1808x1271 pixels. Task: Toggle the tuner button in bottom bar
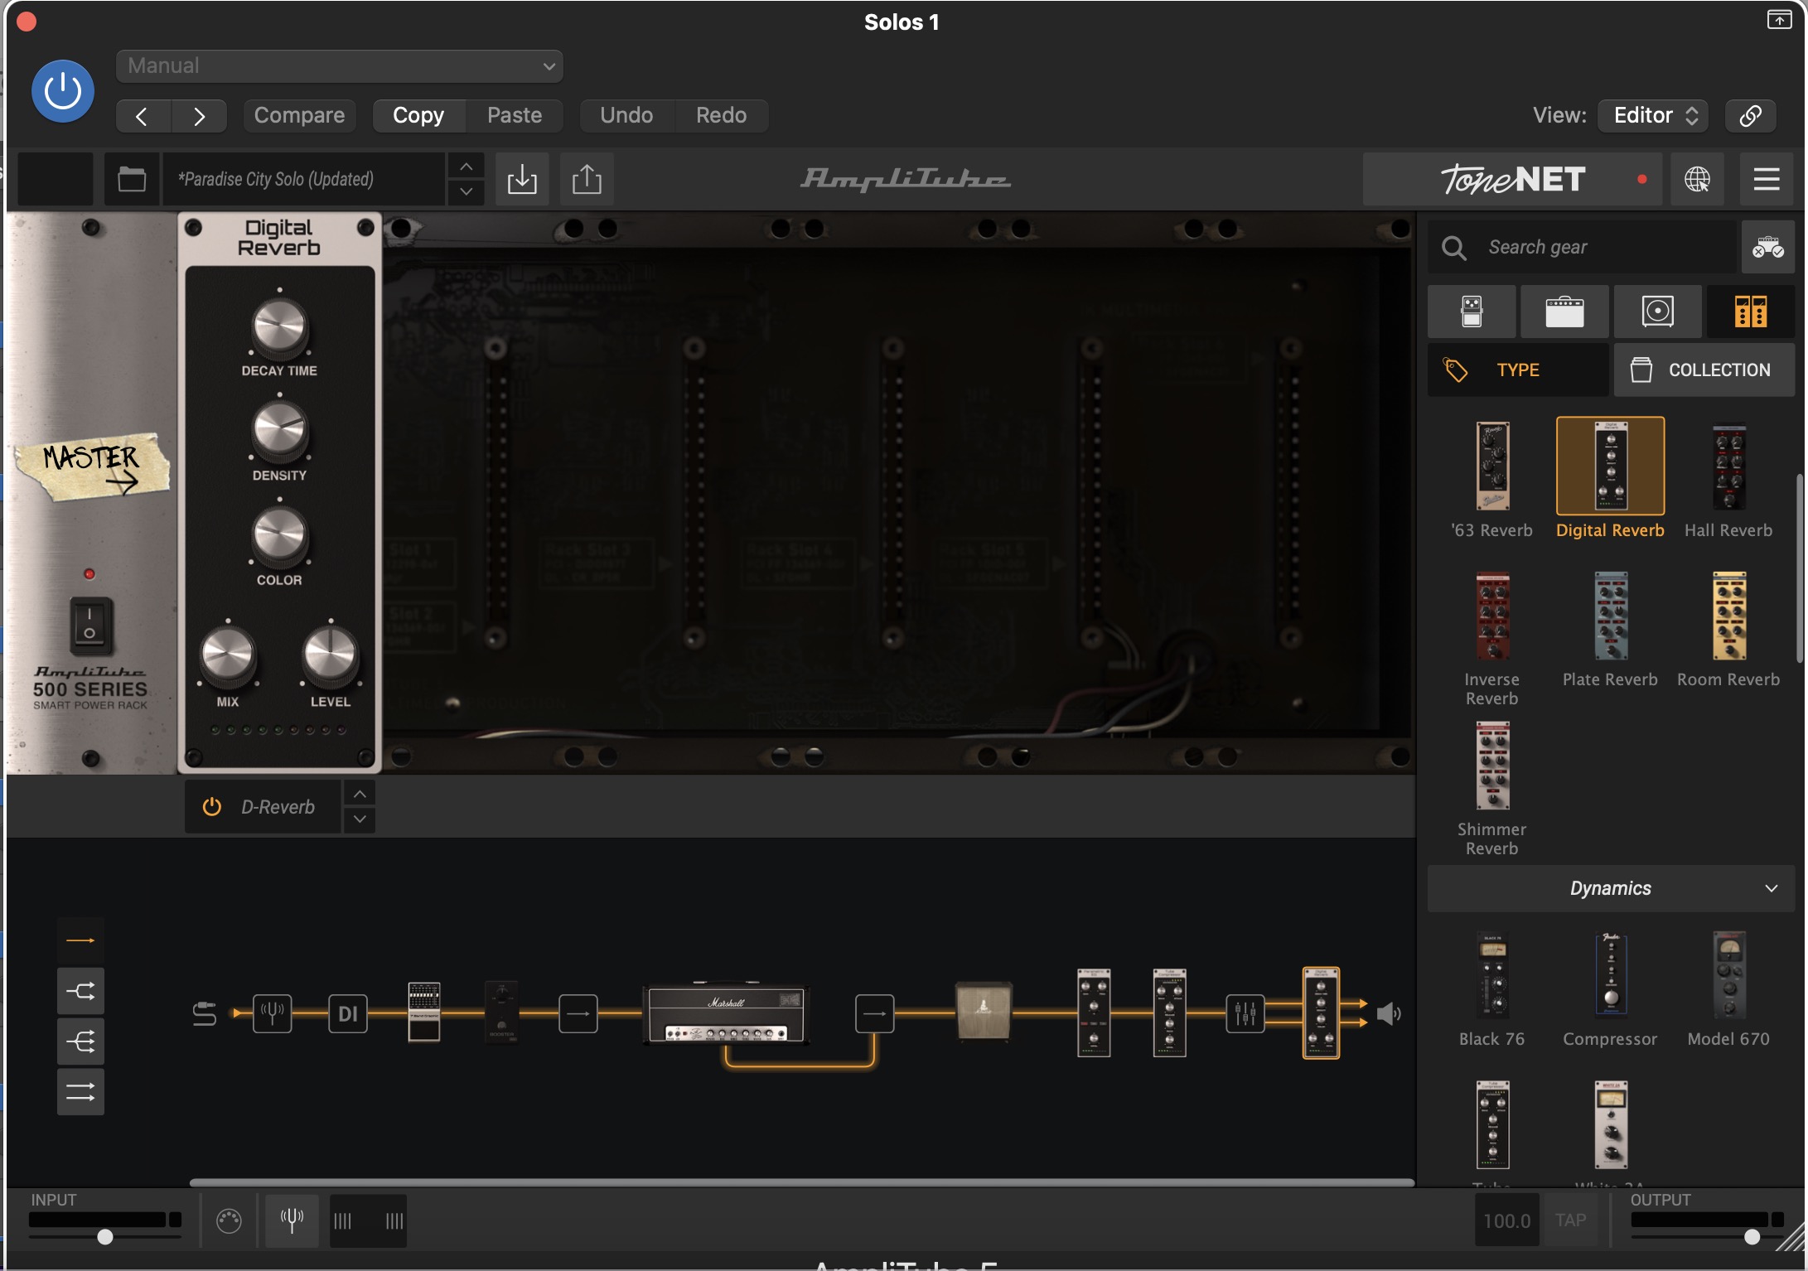(x=292, y=1220)
